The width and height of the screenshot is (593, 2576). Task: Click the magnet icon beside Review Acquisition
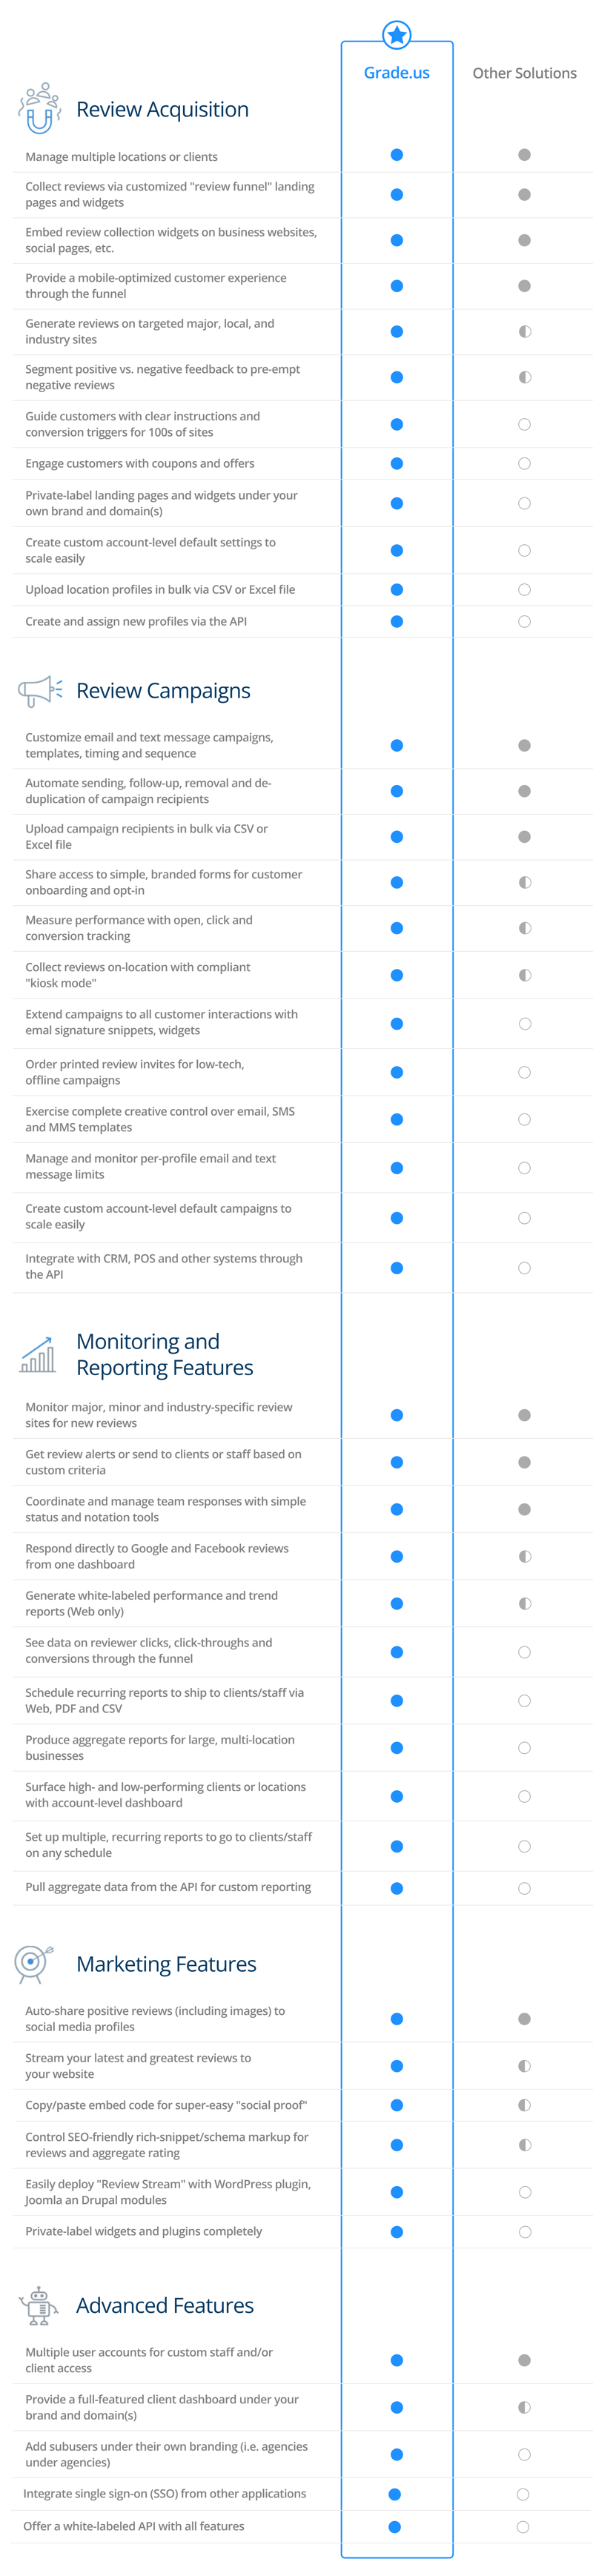point(40,109)
